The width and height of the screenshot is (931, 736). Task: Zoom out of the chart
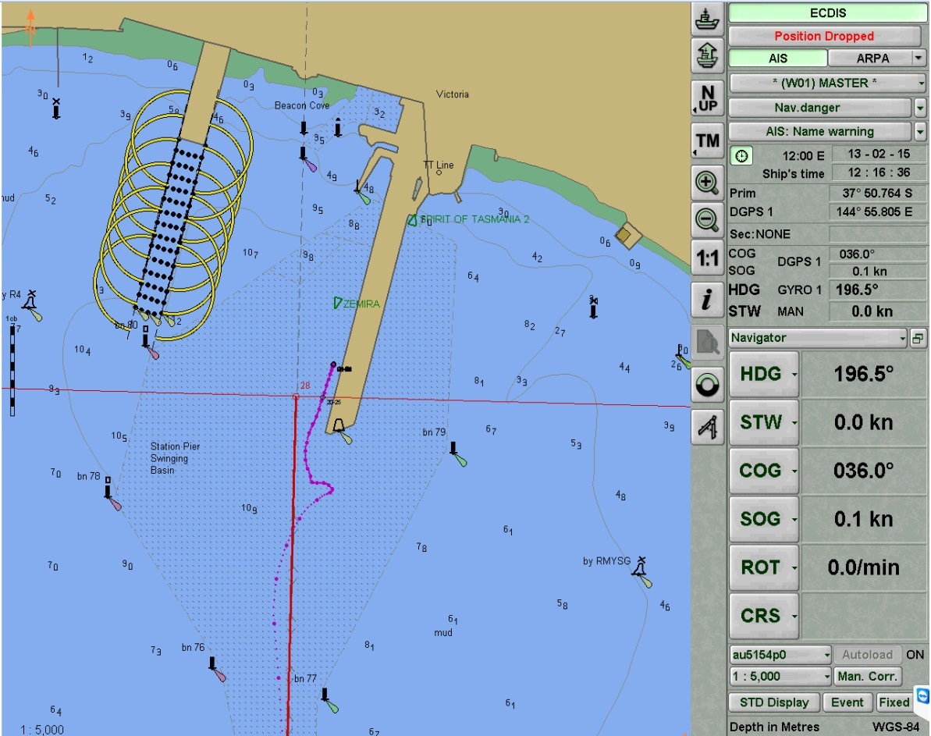click(x=707, y=220)
